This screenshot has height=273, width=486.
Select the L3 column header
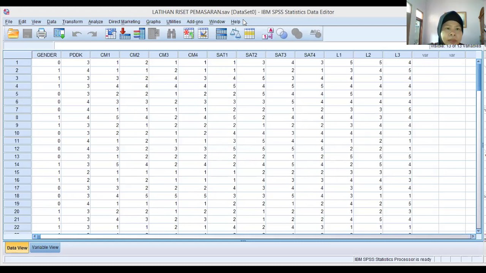(398, 55)
